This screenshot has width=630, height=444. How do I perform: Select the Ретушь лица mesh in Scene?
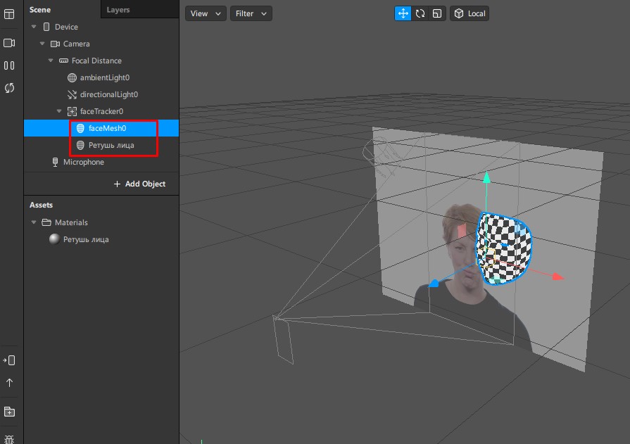101,145
